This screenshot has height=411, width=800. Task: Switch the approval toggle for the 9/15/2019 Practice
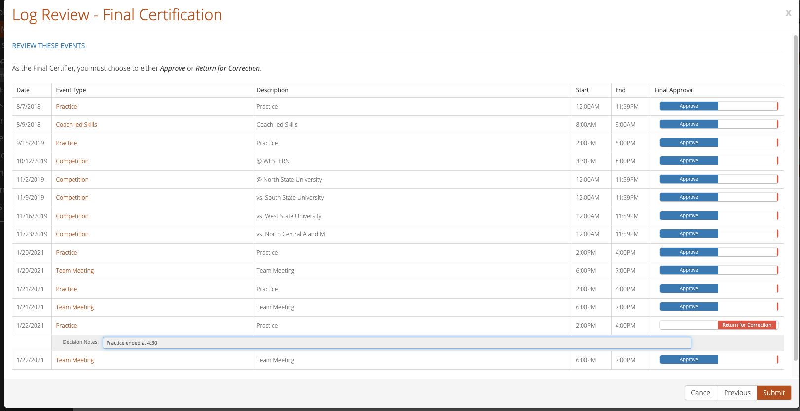coord(719,143)
